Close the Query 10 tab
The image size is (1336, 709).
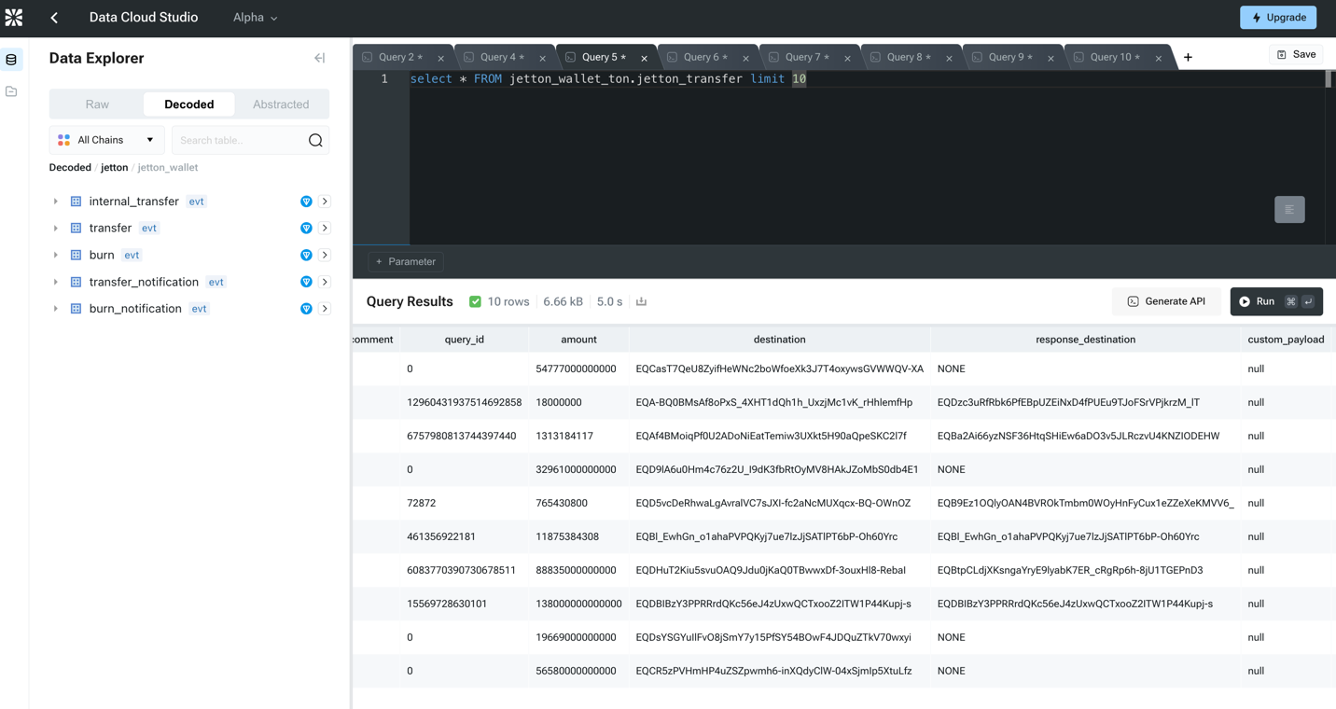point(1159,58)
